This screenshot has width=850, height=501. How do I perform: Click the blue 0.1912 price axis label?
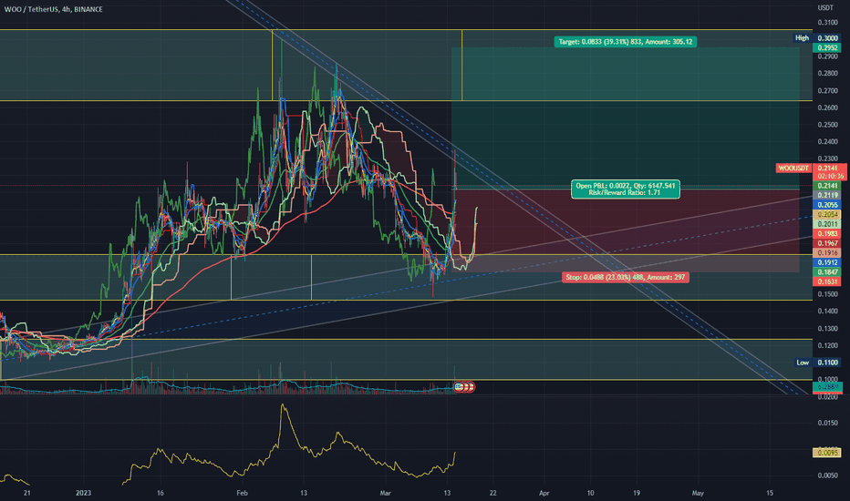pos(827,262)
